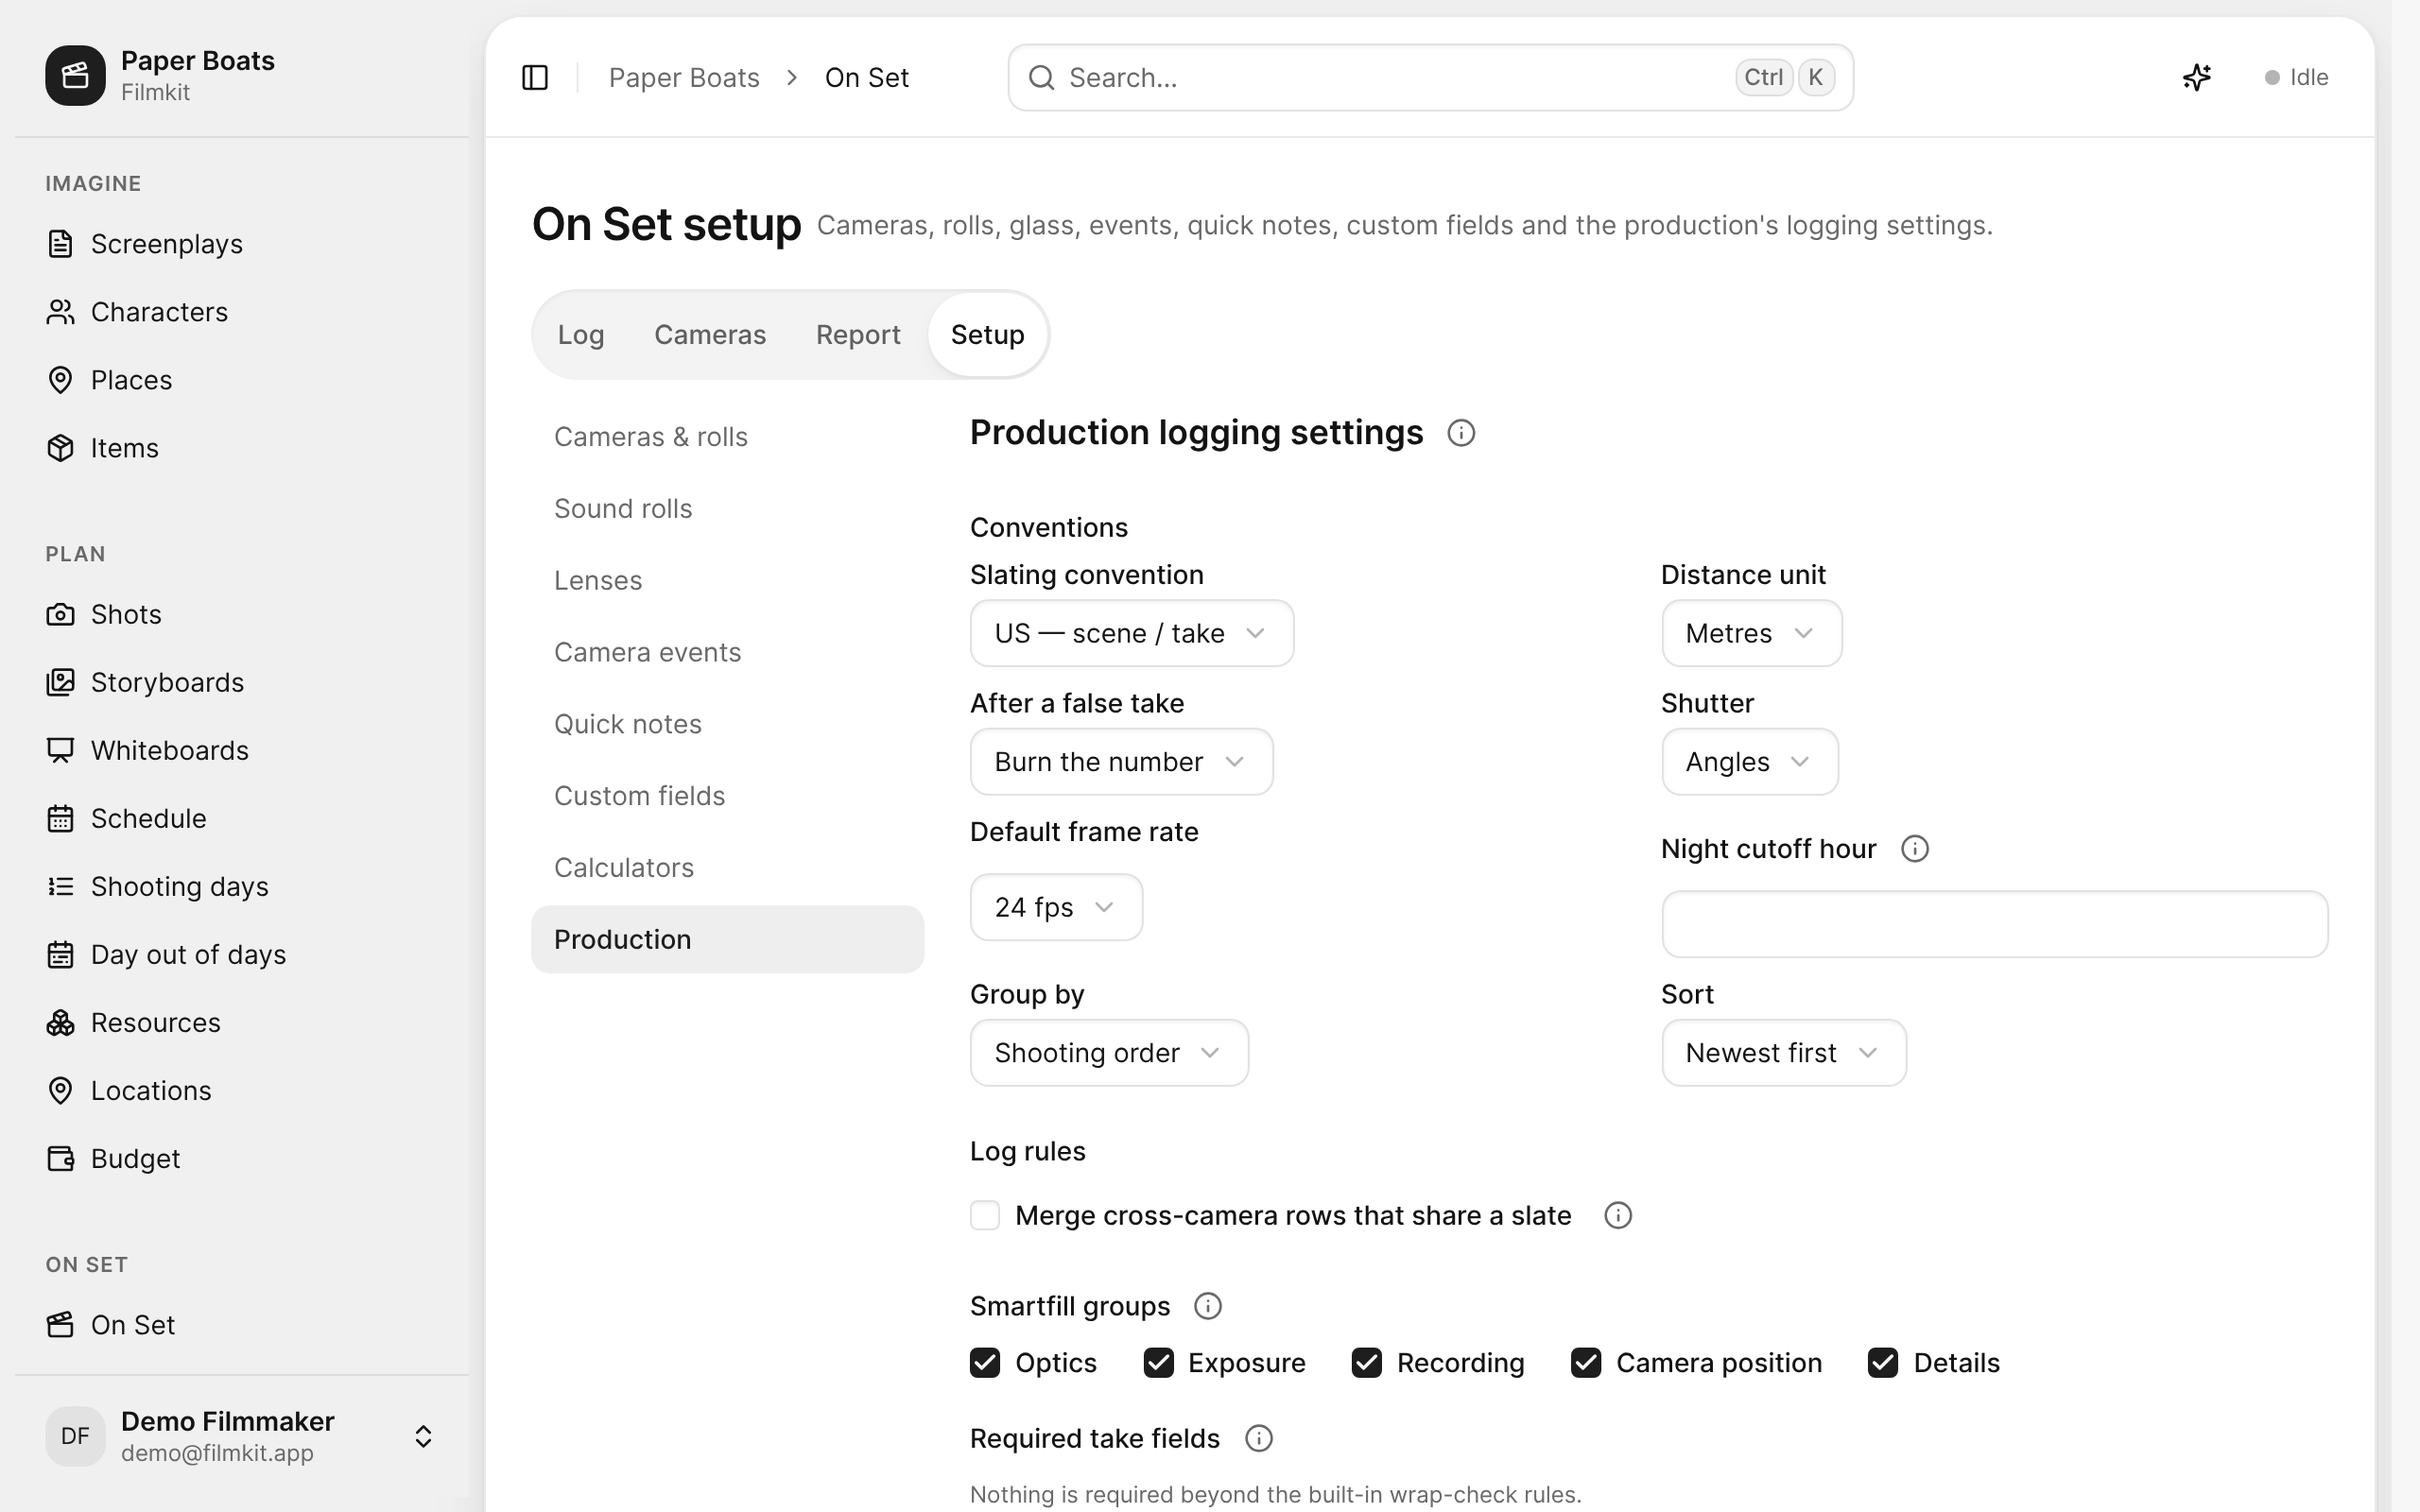
Task: Click the Shots camera icon
Action: (x=60, y=614)
